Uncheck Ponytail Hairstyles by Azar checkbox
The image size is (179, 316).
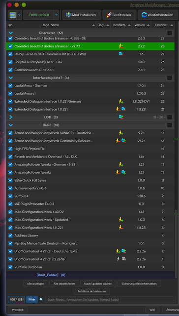pyautogui.click(x=10, y=62)
